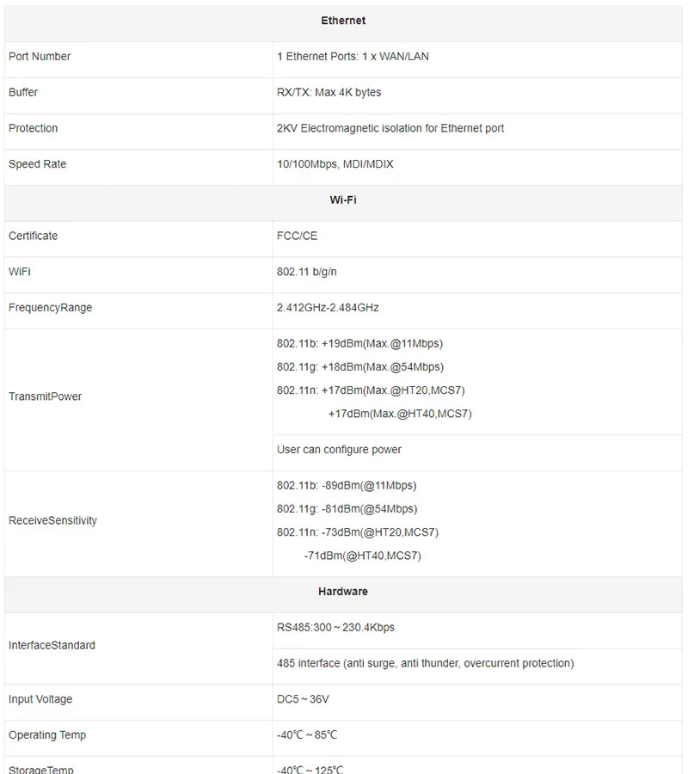This screenshot has width=688, height=774.
Task: Click the 2.412GHz-2.484GHz frequency value
Action: click(x=328, y=308)
